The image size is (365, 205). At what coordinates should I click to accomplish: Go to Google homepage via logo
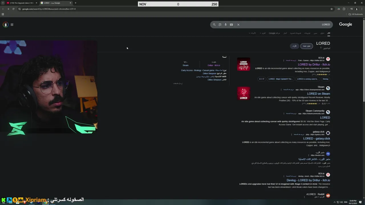[x=346, y=24]
